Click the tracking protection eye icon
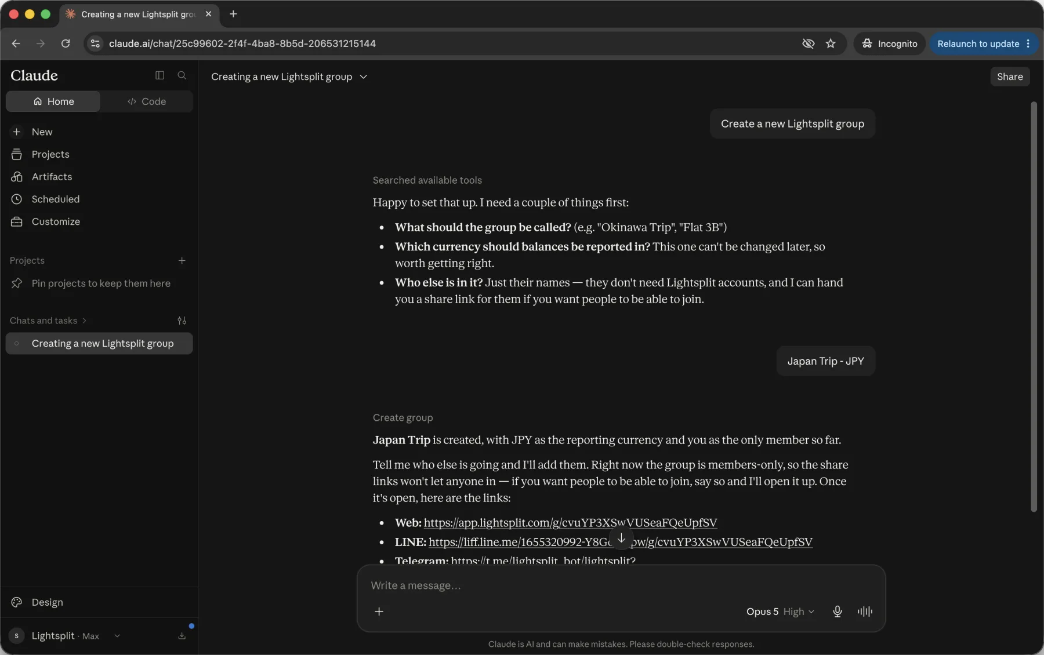This screenshot has height=655, width=1044. 808,43
